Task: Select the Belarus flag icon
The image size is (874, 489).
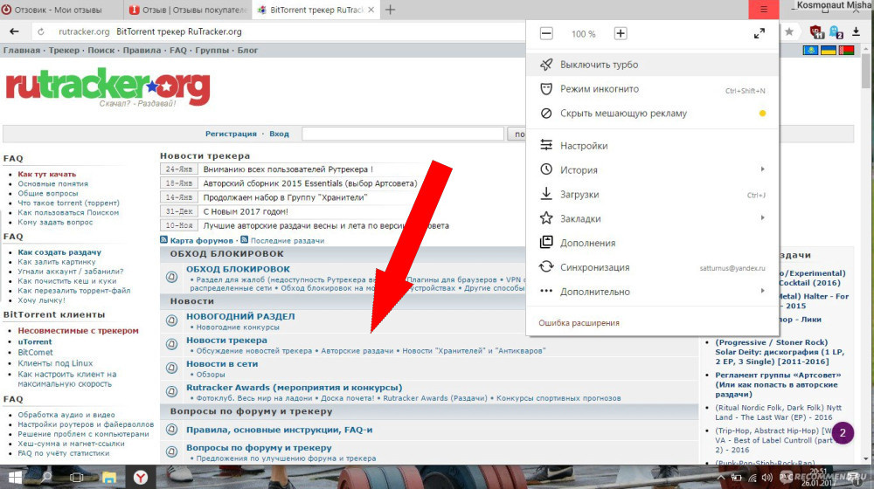Action: pos(846,51)
